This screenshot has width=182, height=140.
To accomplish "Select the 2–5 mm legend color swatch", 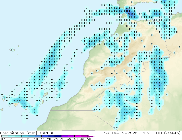I will pyautogui.click(x=25, y=136).
